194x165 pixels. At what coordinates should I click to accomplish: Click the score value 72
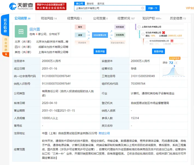click(x=171, y=63)
